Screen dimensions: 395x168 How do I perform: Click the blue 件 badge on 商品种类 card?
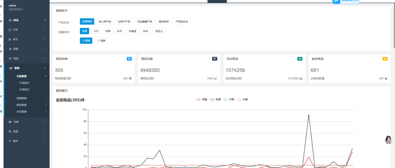coord(129,59)
